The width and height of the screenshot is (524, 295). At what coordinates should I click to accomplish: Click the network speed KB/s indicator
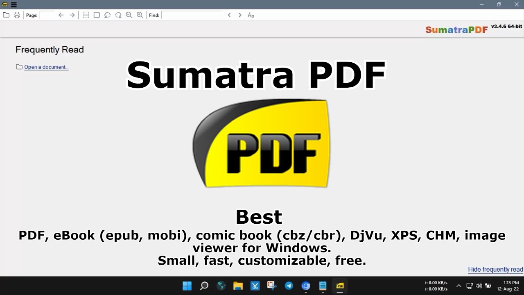coord(436,286)
